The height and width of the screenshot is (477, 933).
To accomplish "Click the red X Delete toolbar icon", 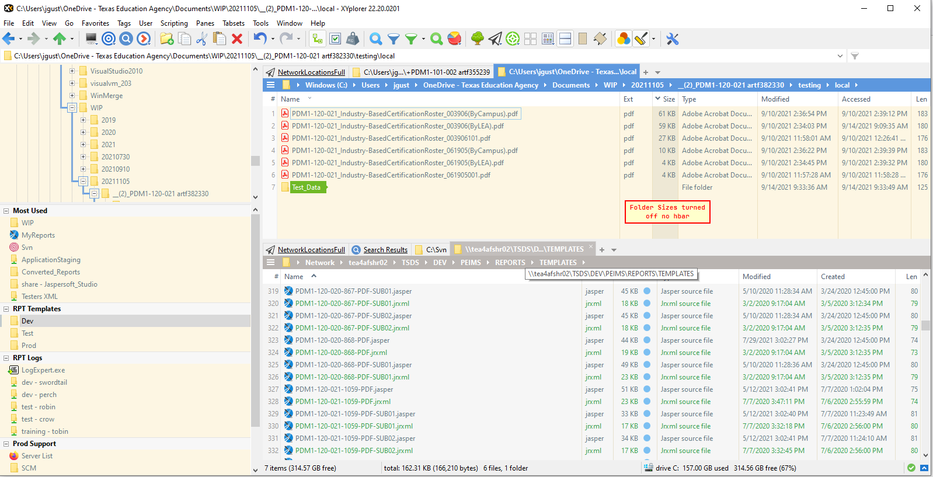I will [237, 39].
